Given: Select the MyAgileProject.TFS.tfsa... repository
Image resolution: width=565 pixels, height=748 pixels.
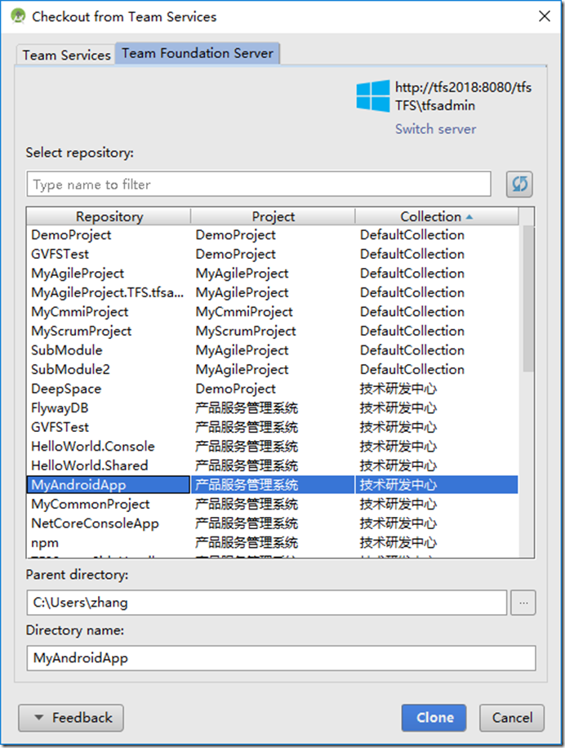Looking at the screenshot, I should point(273,292).
